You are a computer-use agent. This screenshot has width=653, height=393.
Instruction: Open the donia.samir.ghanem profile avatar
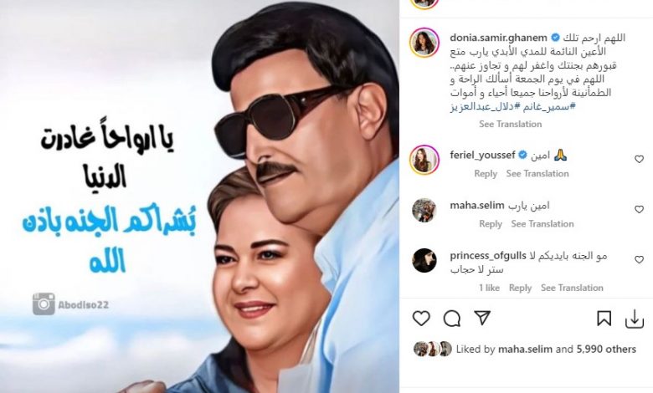point(424,43)
